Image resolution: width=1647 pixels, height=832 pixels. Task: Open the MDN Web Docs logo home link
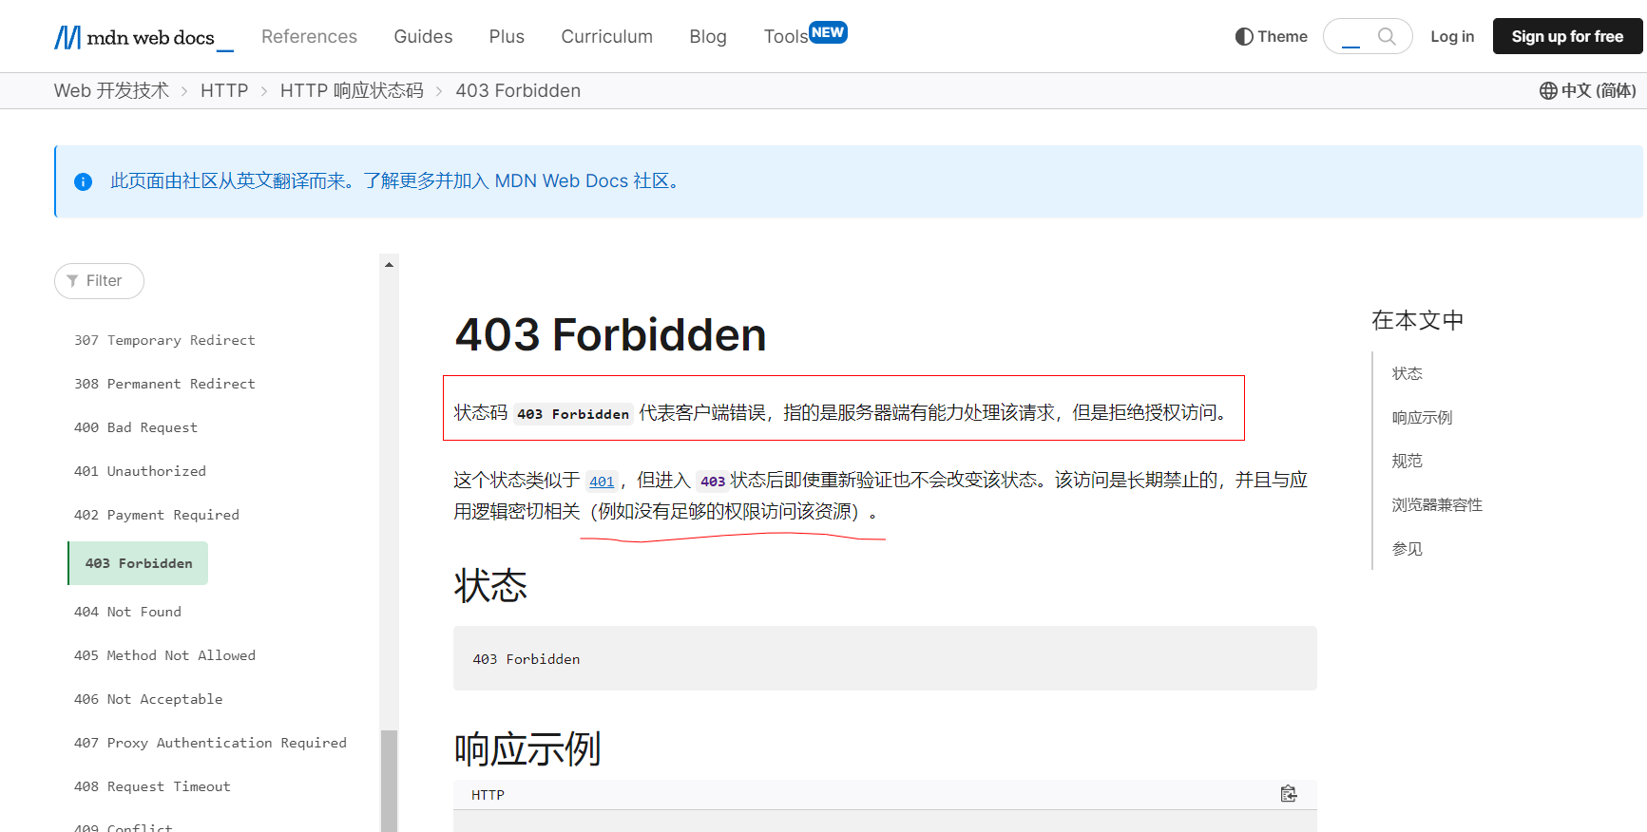pos(144,37)
